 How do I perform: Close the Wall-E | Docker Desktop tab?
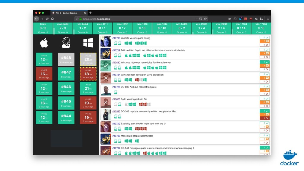point(85,13)
